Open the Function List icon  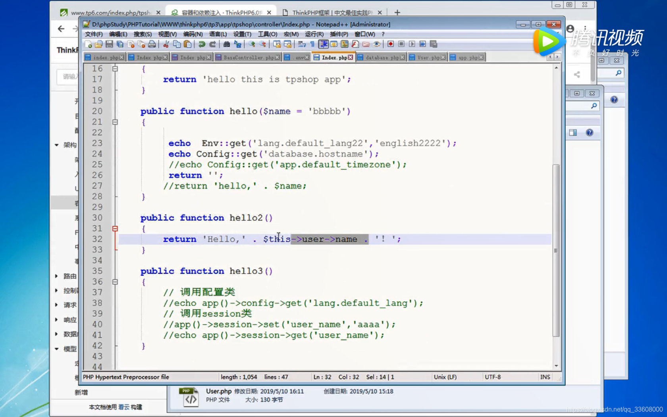pos(355,44)
